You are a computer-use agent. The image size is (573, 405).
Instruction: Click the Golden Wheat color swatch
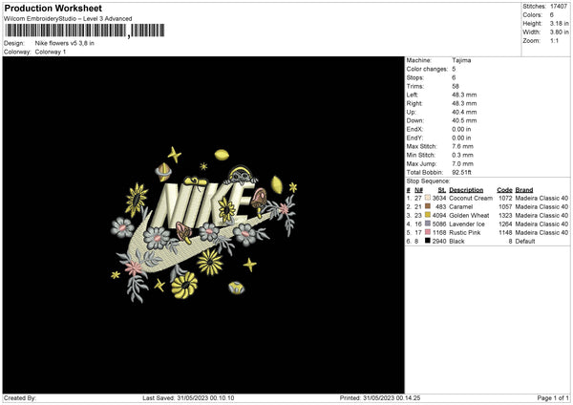(427, 215)
